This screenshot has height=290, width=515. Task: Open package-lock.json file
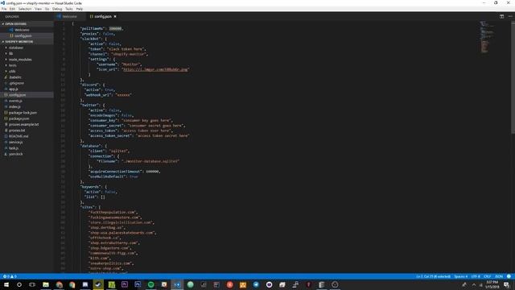point(27,113)
